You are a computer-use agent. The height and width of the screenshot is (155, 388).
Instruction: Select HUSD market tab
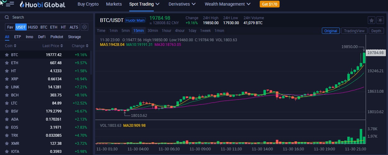tap(33, 27)
